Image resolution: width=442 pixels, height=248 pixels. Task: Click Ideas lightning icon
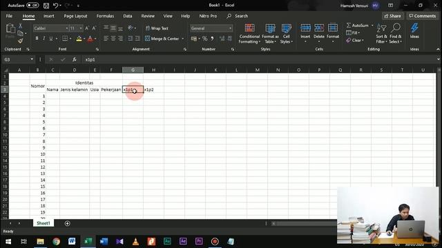click(x=414, y=31)
